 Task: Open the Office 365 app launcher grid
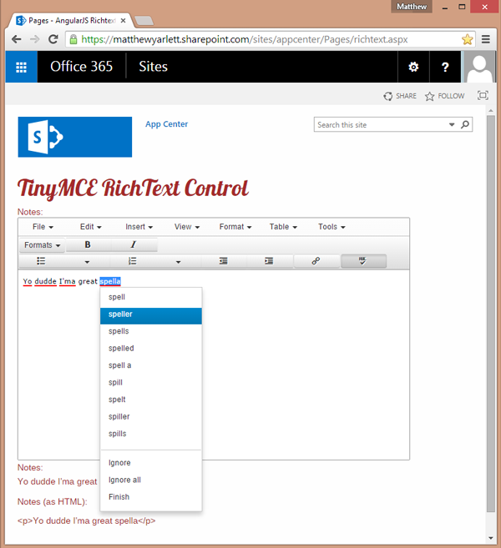coord(22,67)
